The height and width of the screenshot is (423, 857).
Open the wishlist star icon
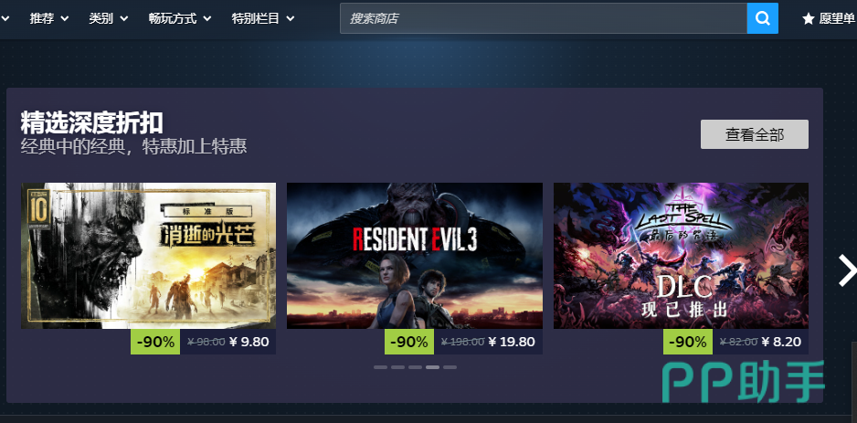(809, 18)
